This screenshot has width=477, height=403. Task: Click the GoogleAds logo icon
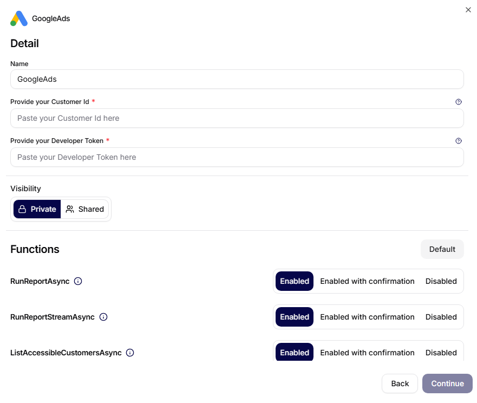coord(19,18)
